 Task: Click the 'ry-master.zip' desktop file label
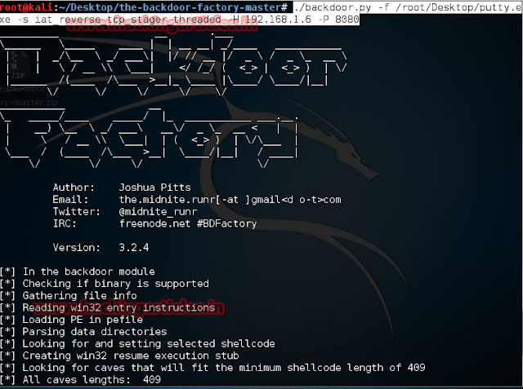[x=29, y=103]
